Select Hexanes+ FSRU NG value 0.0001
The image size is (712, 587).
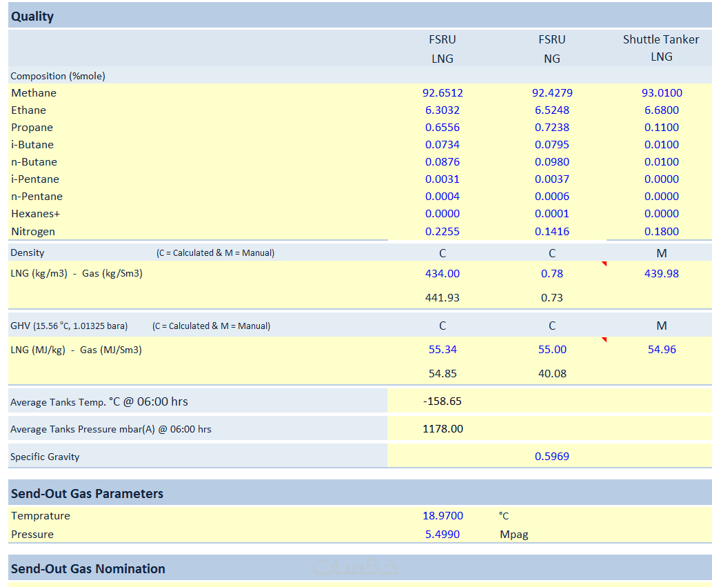(551, 214)
